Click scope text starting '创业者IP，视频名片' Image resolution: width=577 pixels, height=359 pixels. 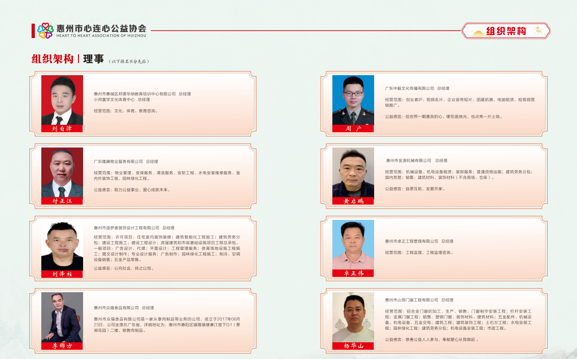point(460,102)
